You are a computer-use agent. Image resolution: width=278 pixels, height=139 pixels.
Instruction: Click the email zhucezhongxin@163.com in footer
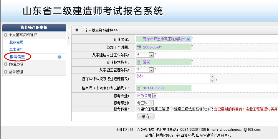pyautogui.click(x=240, y=130)
